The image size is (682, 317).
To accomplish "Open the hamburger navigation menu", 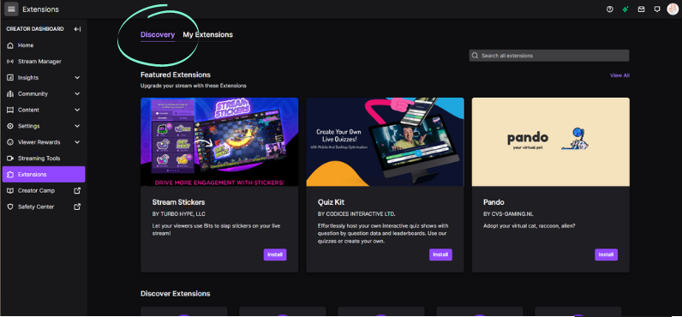I will click(x=11, y=9).
